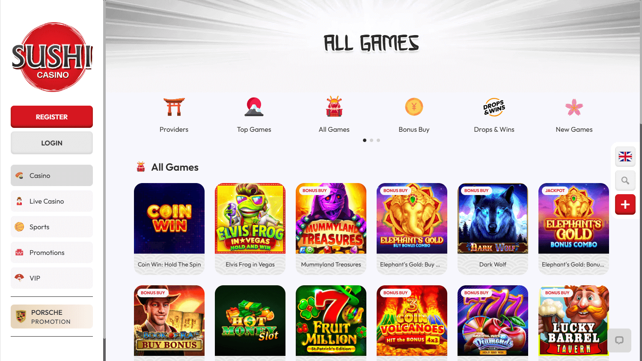Open Live Casino in the sidebar

52,201
